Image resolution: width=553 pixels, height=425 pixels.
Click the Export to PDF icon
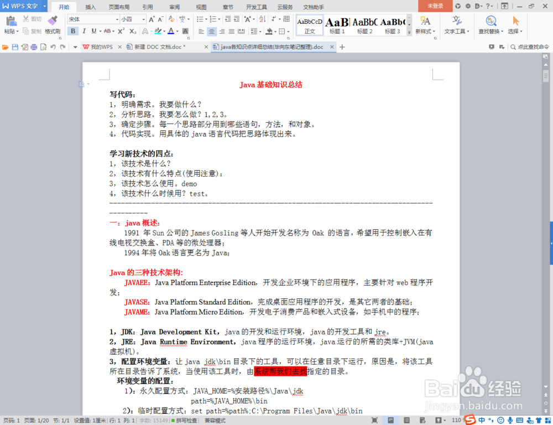click(24, 47)
